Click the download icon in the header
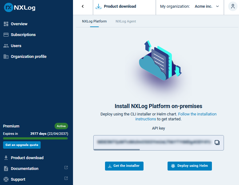 coord(99,6)
